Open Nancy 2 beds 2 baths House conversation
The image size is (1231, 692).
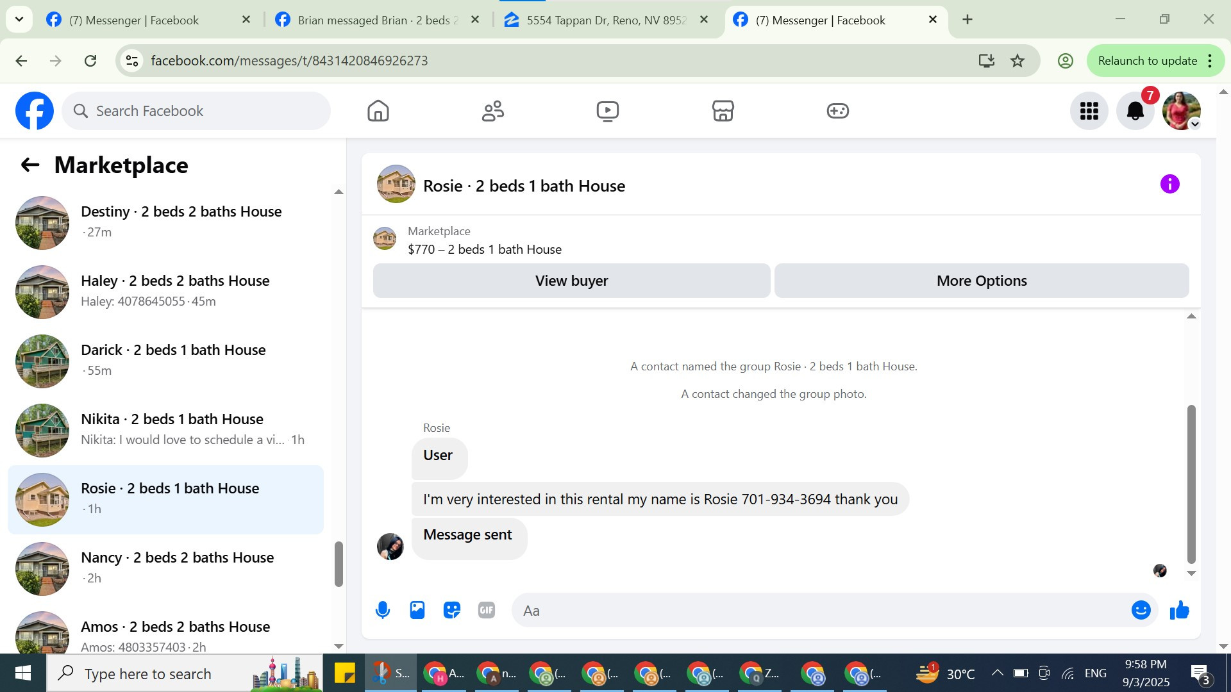coord(165,568)
